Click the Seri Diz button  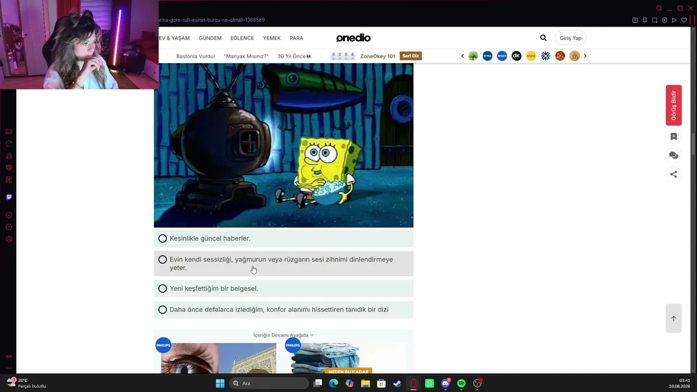tap(411, 56)
